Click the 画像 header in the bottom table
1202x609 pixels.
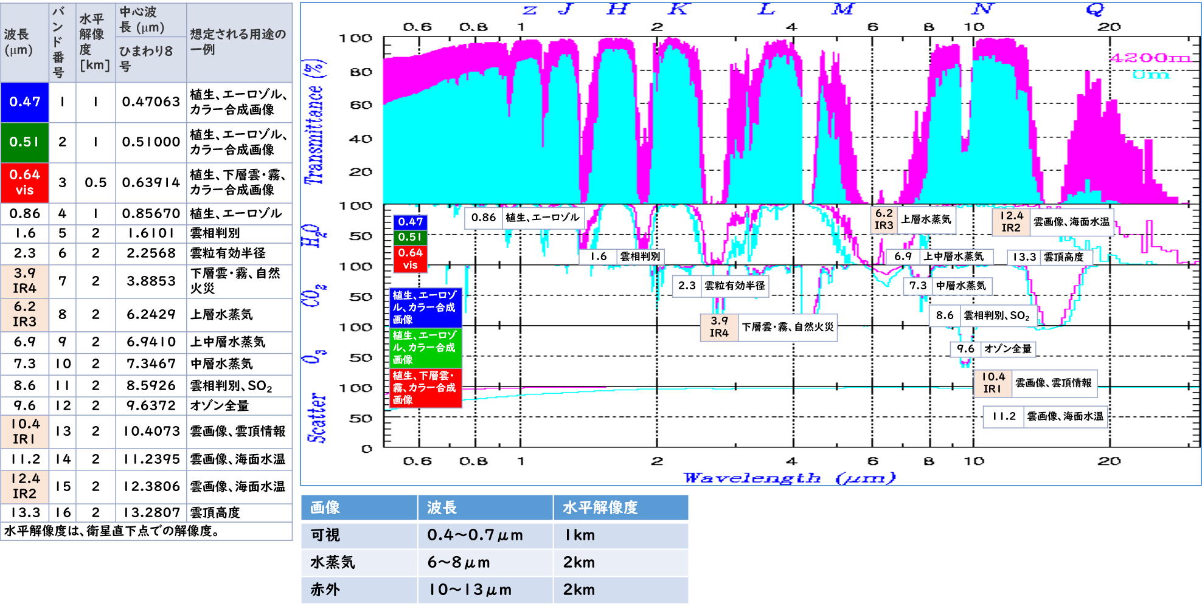point(325,507)
